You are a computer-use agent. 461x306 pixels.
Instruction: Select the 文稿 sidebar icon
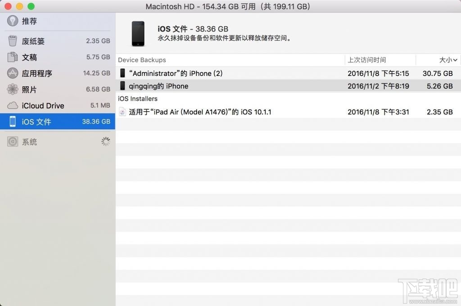pos(14,57)
